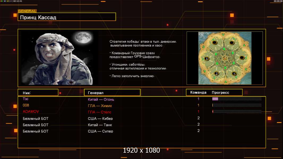283x159 pixels.
Task: Click the 'Команда' column header
Action: click(x=198, y=92)
